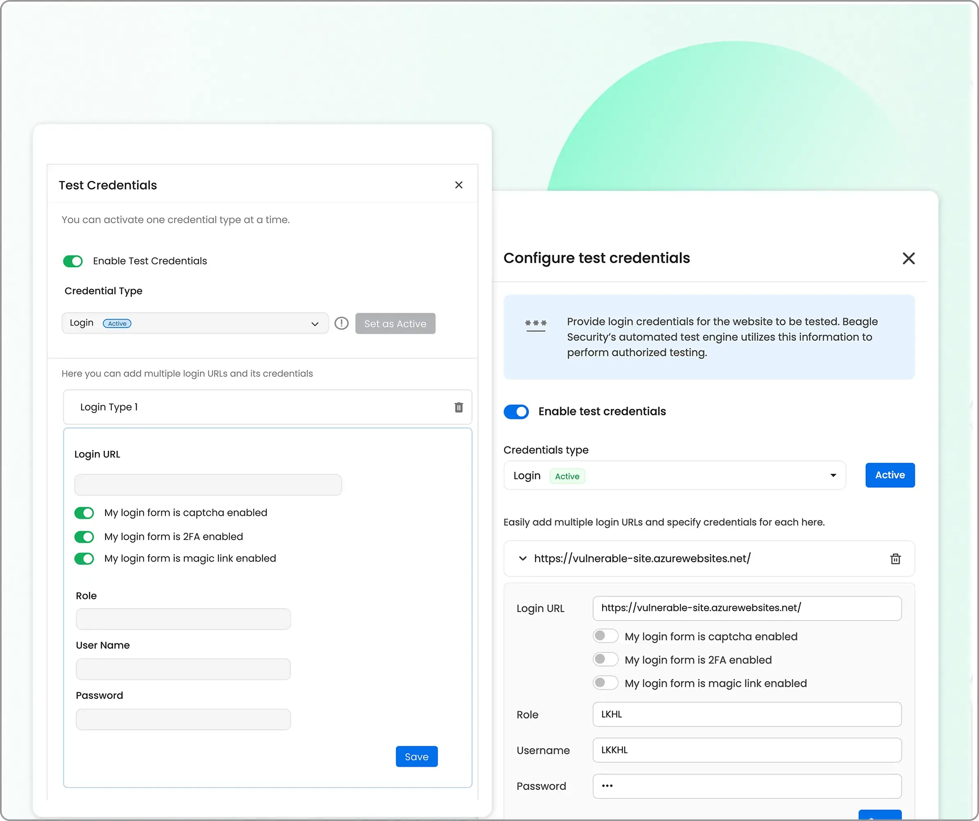979x821 pixels.
Task: Disable the Enable Test Credentials toggle
Action: pos(73,261)
